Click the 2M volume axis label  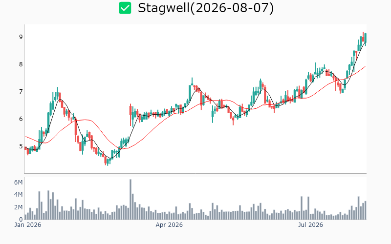point(18,207)
